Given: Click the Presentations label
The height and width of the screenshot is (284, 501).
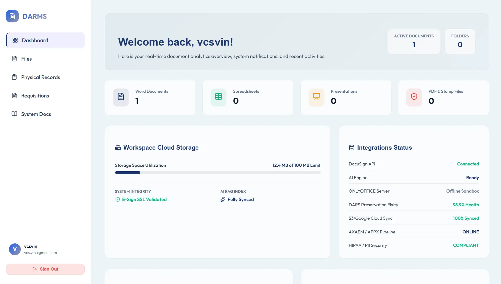Looking at the screenshot, I should click(x=344, y=91).
